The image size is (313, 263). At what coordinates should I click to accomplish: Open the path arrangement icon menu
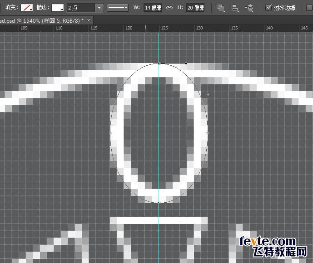[249, 8]
